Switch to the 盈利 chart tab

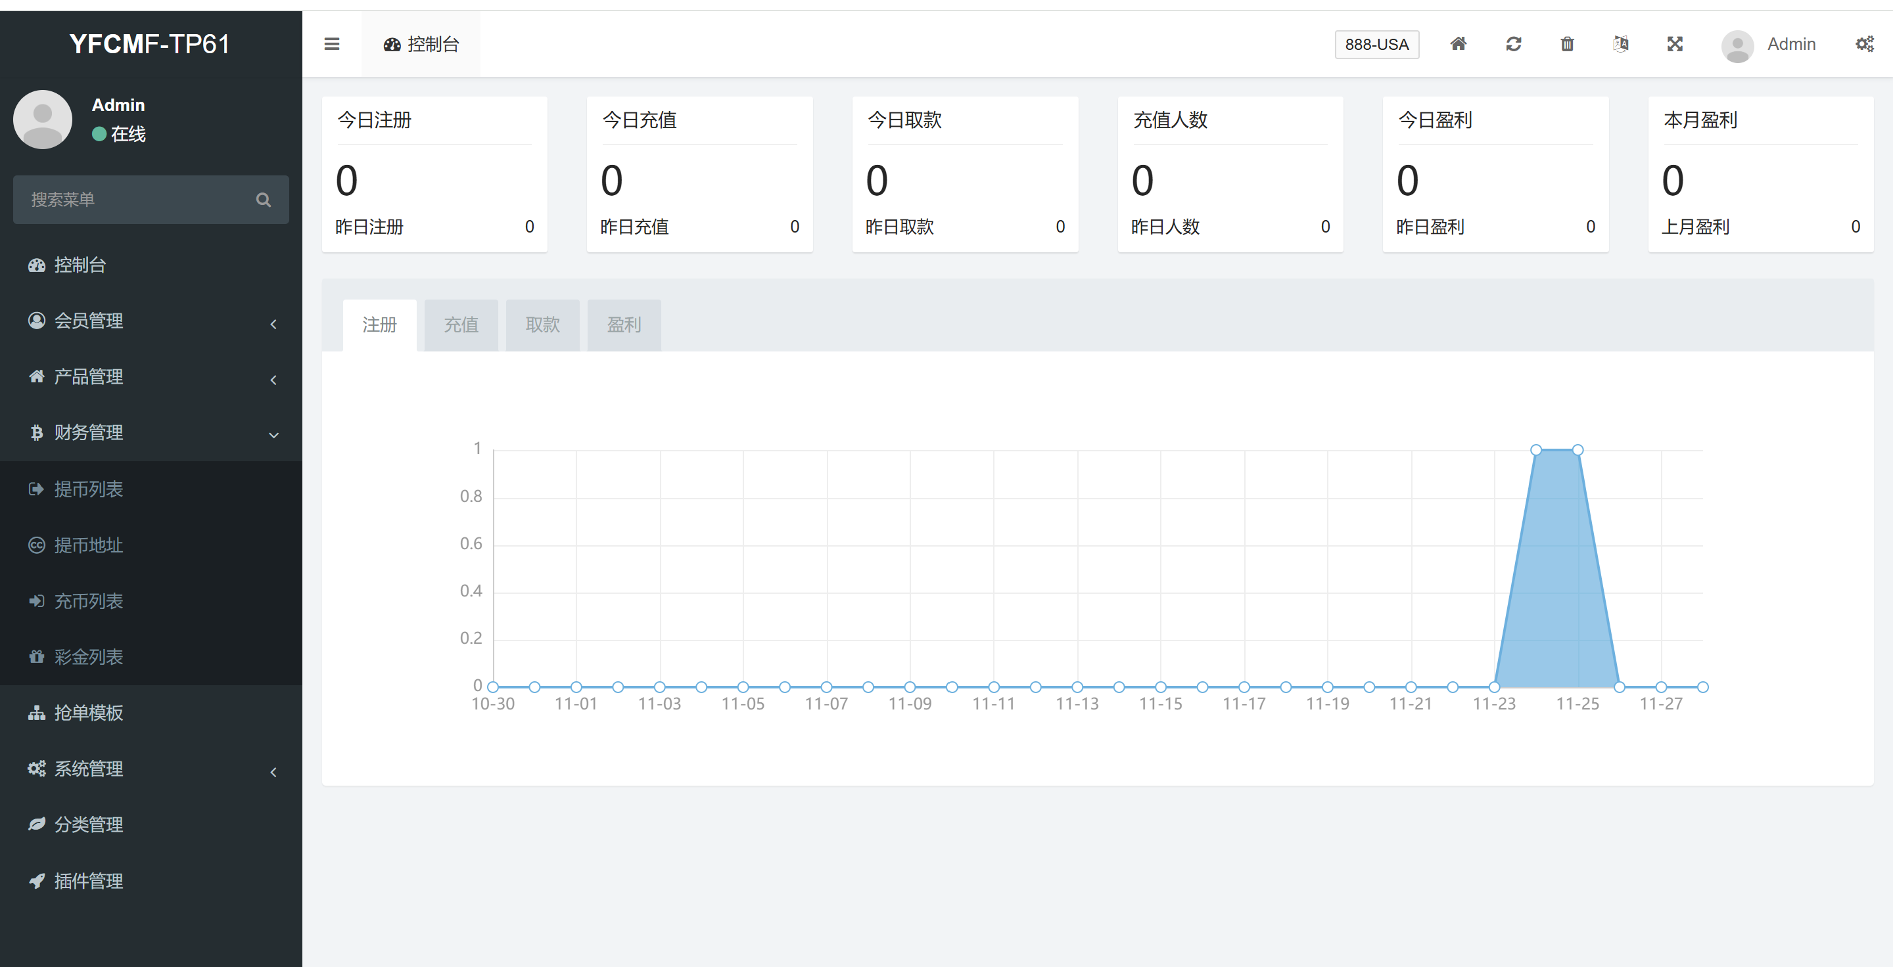pyautogui.click(x=624, y=325)
